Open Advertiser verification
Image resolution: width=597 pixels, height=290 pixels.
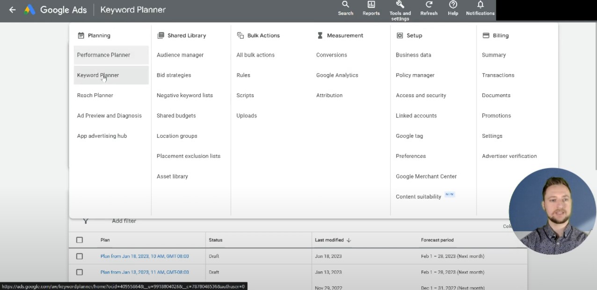510,156
